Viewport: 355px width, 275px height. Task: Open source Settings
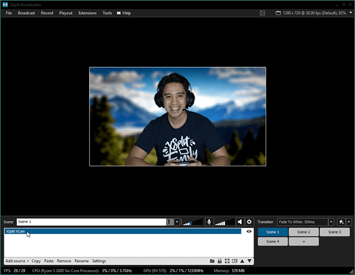click(99, 261)
